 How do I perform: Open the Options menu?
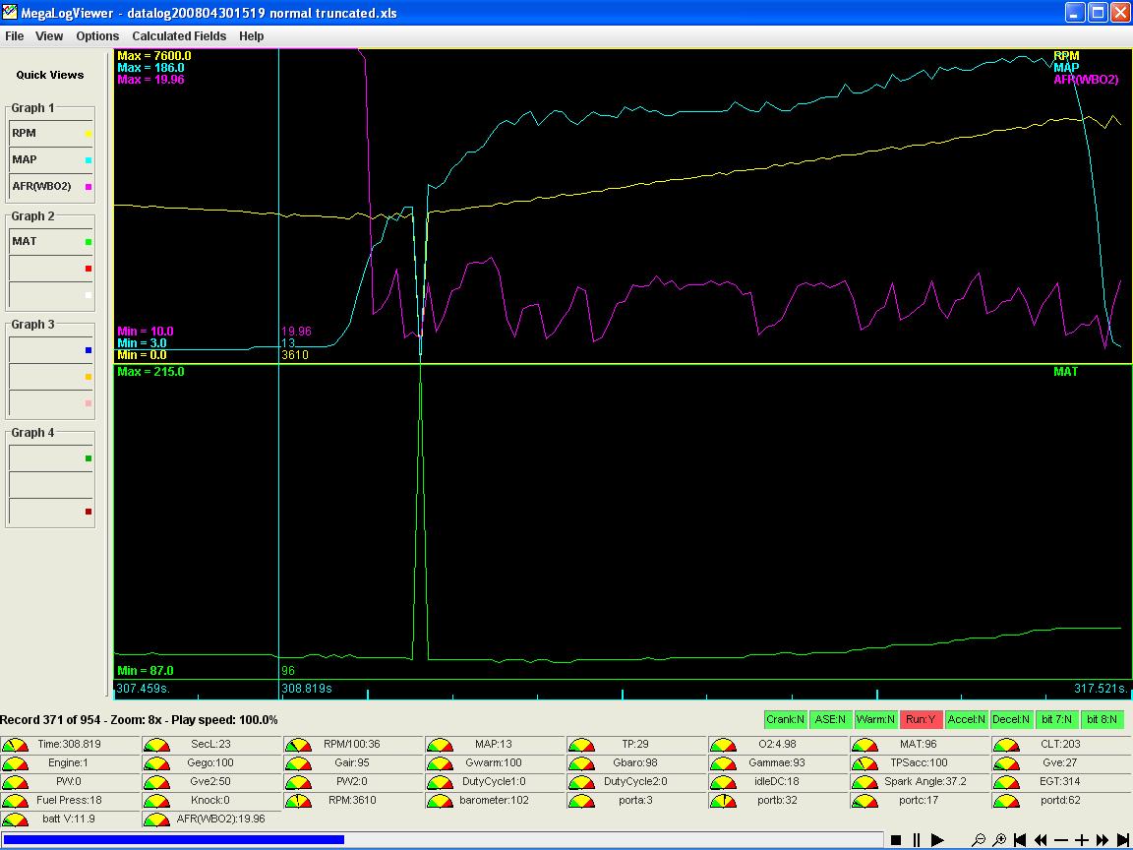(97, 36)
